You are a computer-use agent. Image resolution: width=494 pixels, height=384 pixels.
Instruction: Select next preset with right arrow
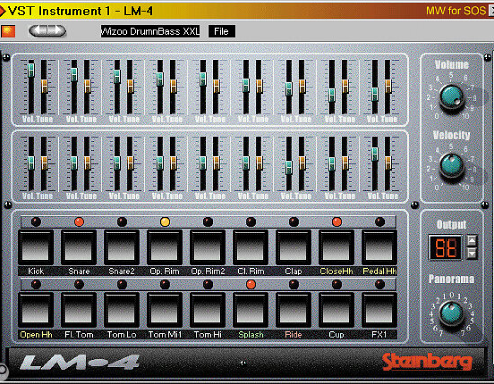click(57, 31)
